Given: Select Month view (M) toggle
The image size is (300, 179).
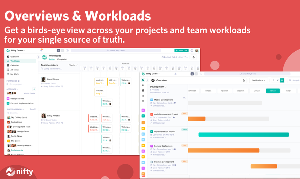Looking at the screenshot, I should tap(282, 80).
